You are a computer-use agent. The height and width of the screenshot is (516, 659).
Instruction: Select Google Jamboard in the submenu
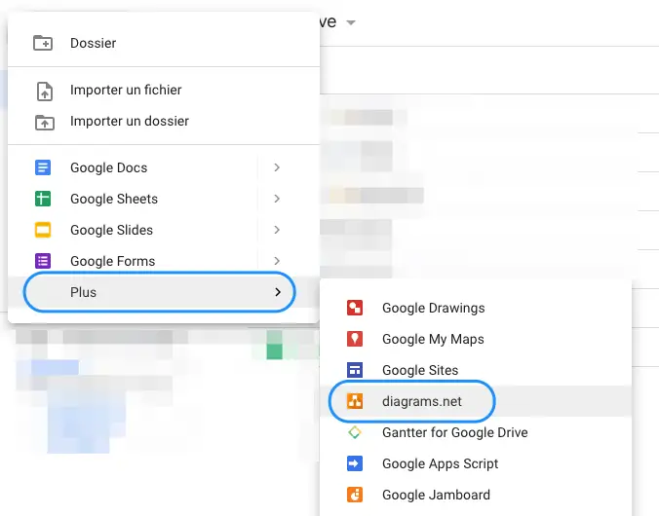[x=476, y=495]
